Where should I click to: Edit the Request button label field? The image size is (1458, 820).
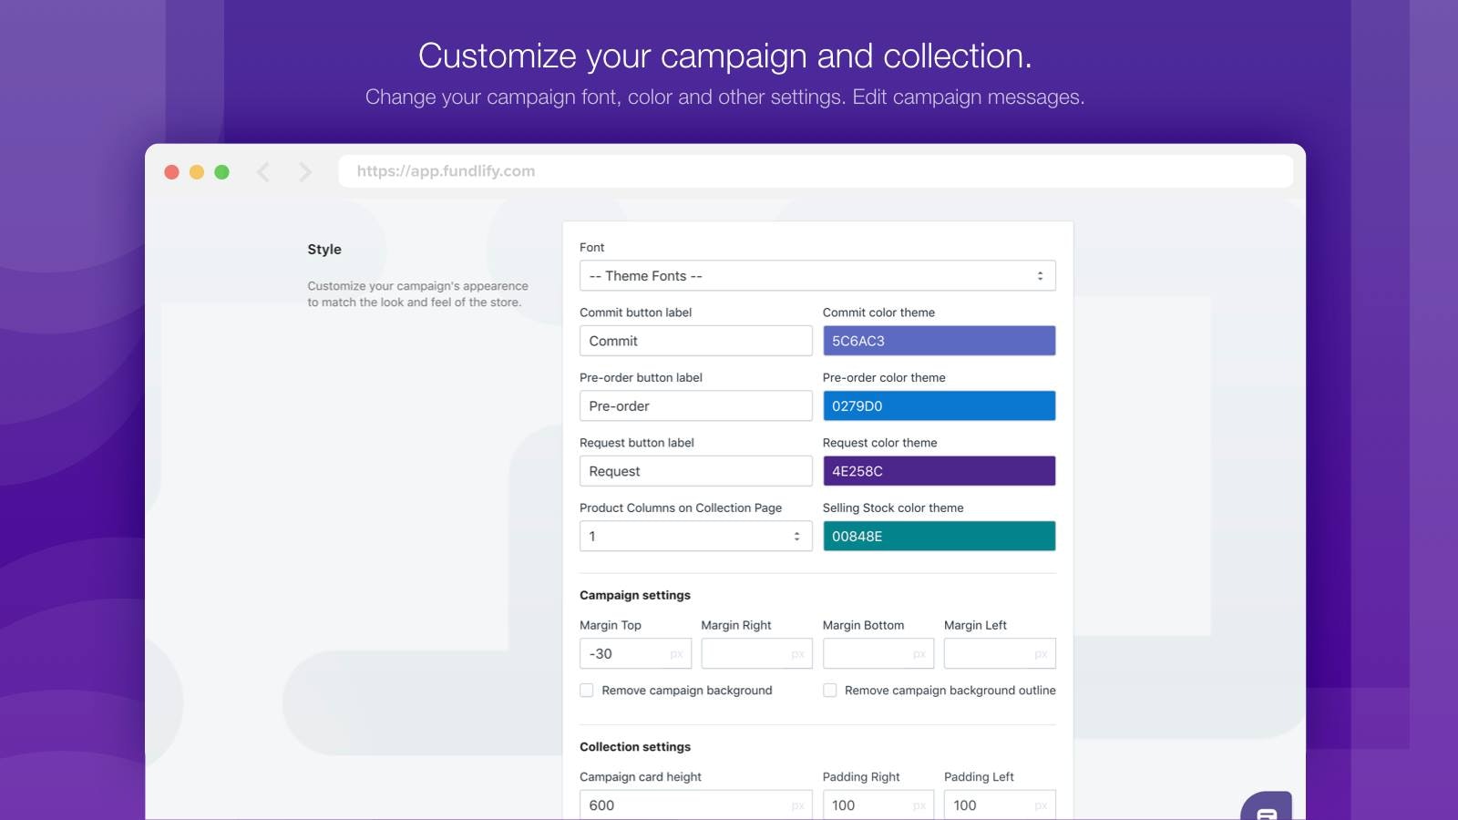point(695,471)
